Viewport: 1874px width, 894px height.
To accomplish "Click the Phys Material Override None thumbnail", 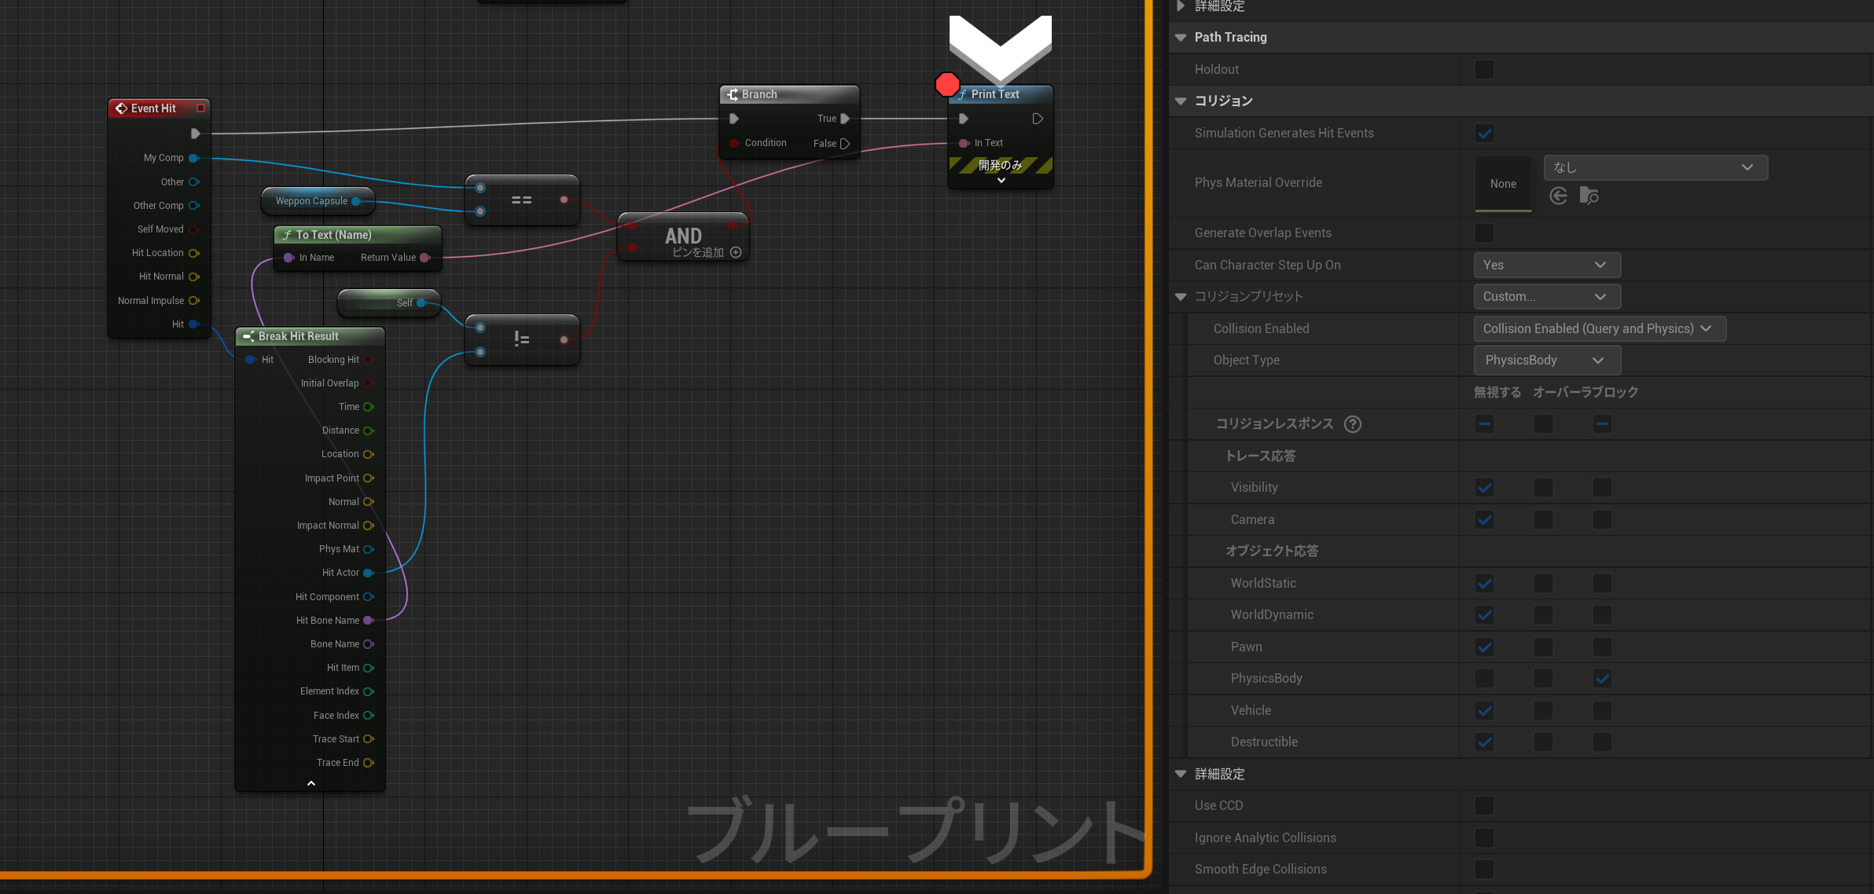I will pyautogui.click(x=1503, y=183).
